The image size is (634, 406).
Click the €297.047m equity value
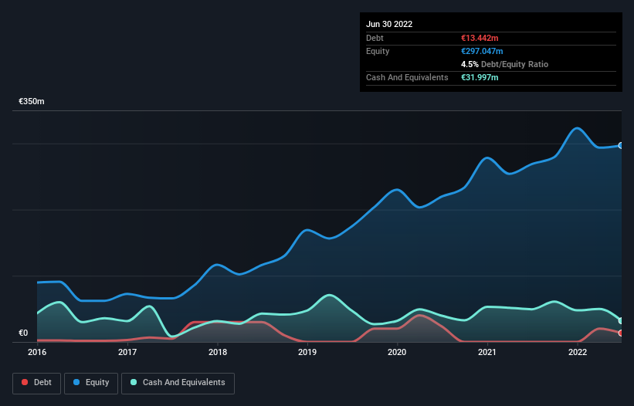click(482, 51)
